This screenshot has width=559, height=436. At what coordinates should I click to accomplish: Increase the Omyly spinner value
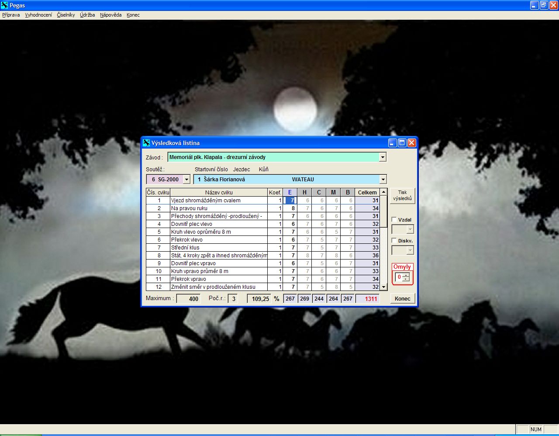click(x=406, y=275)
